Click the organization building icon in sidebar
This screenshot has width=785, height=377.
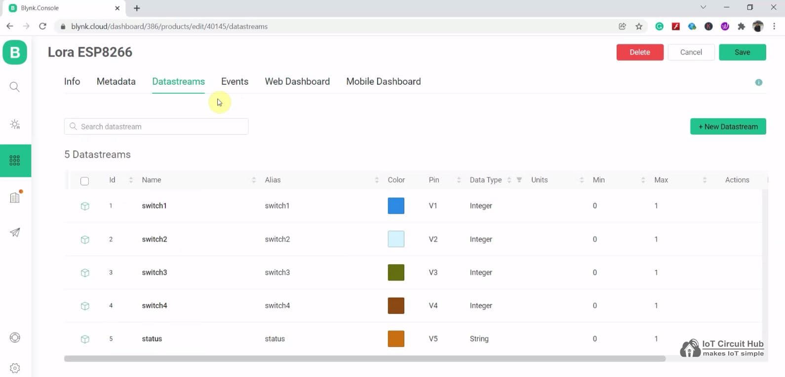[15, 198]
